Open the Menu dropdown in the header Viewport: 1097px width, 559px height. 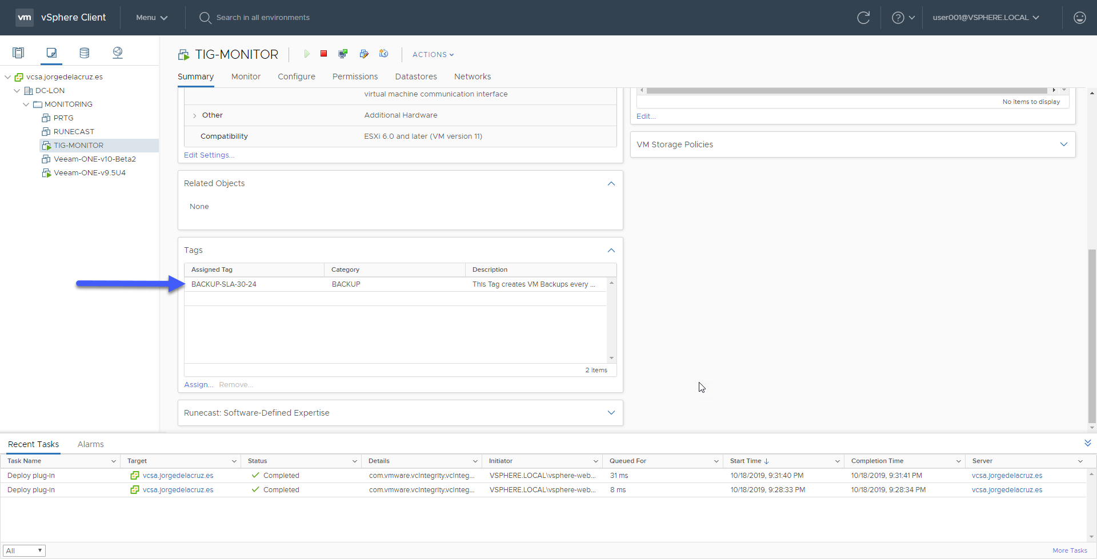151,18
